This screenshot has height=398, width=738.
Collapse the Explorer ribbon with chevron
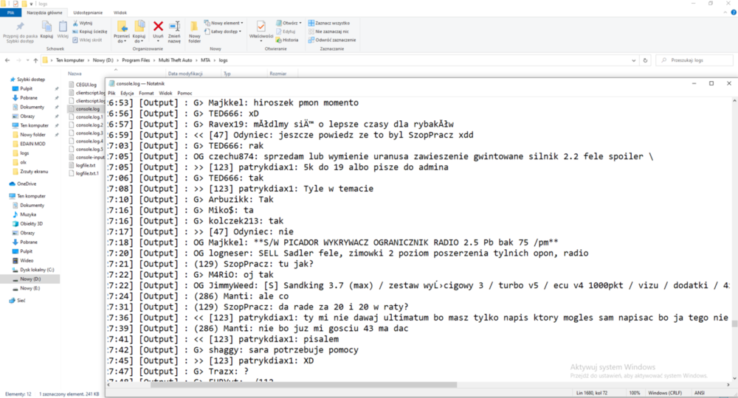(725, 13)
